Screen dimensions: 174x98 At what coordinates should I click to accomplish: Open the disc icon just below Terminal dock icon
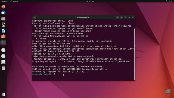3,50
